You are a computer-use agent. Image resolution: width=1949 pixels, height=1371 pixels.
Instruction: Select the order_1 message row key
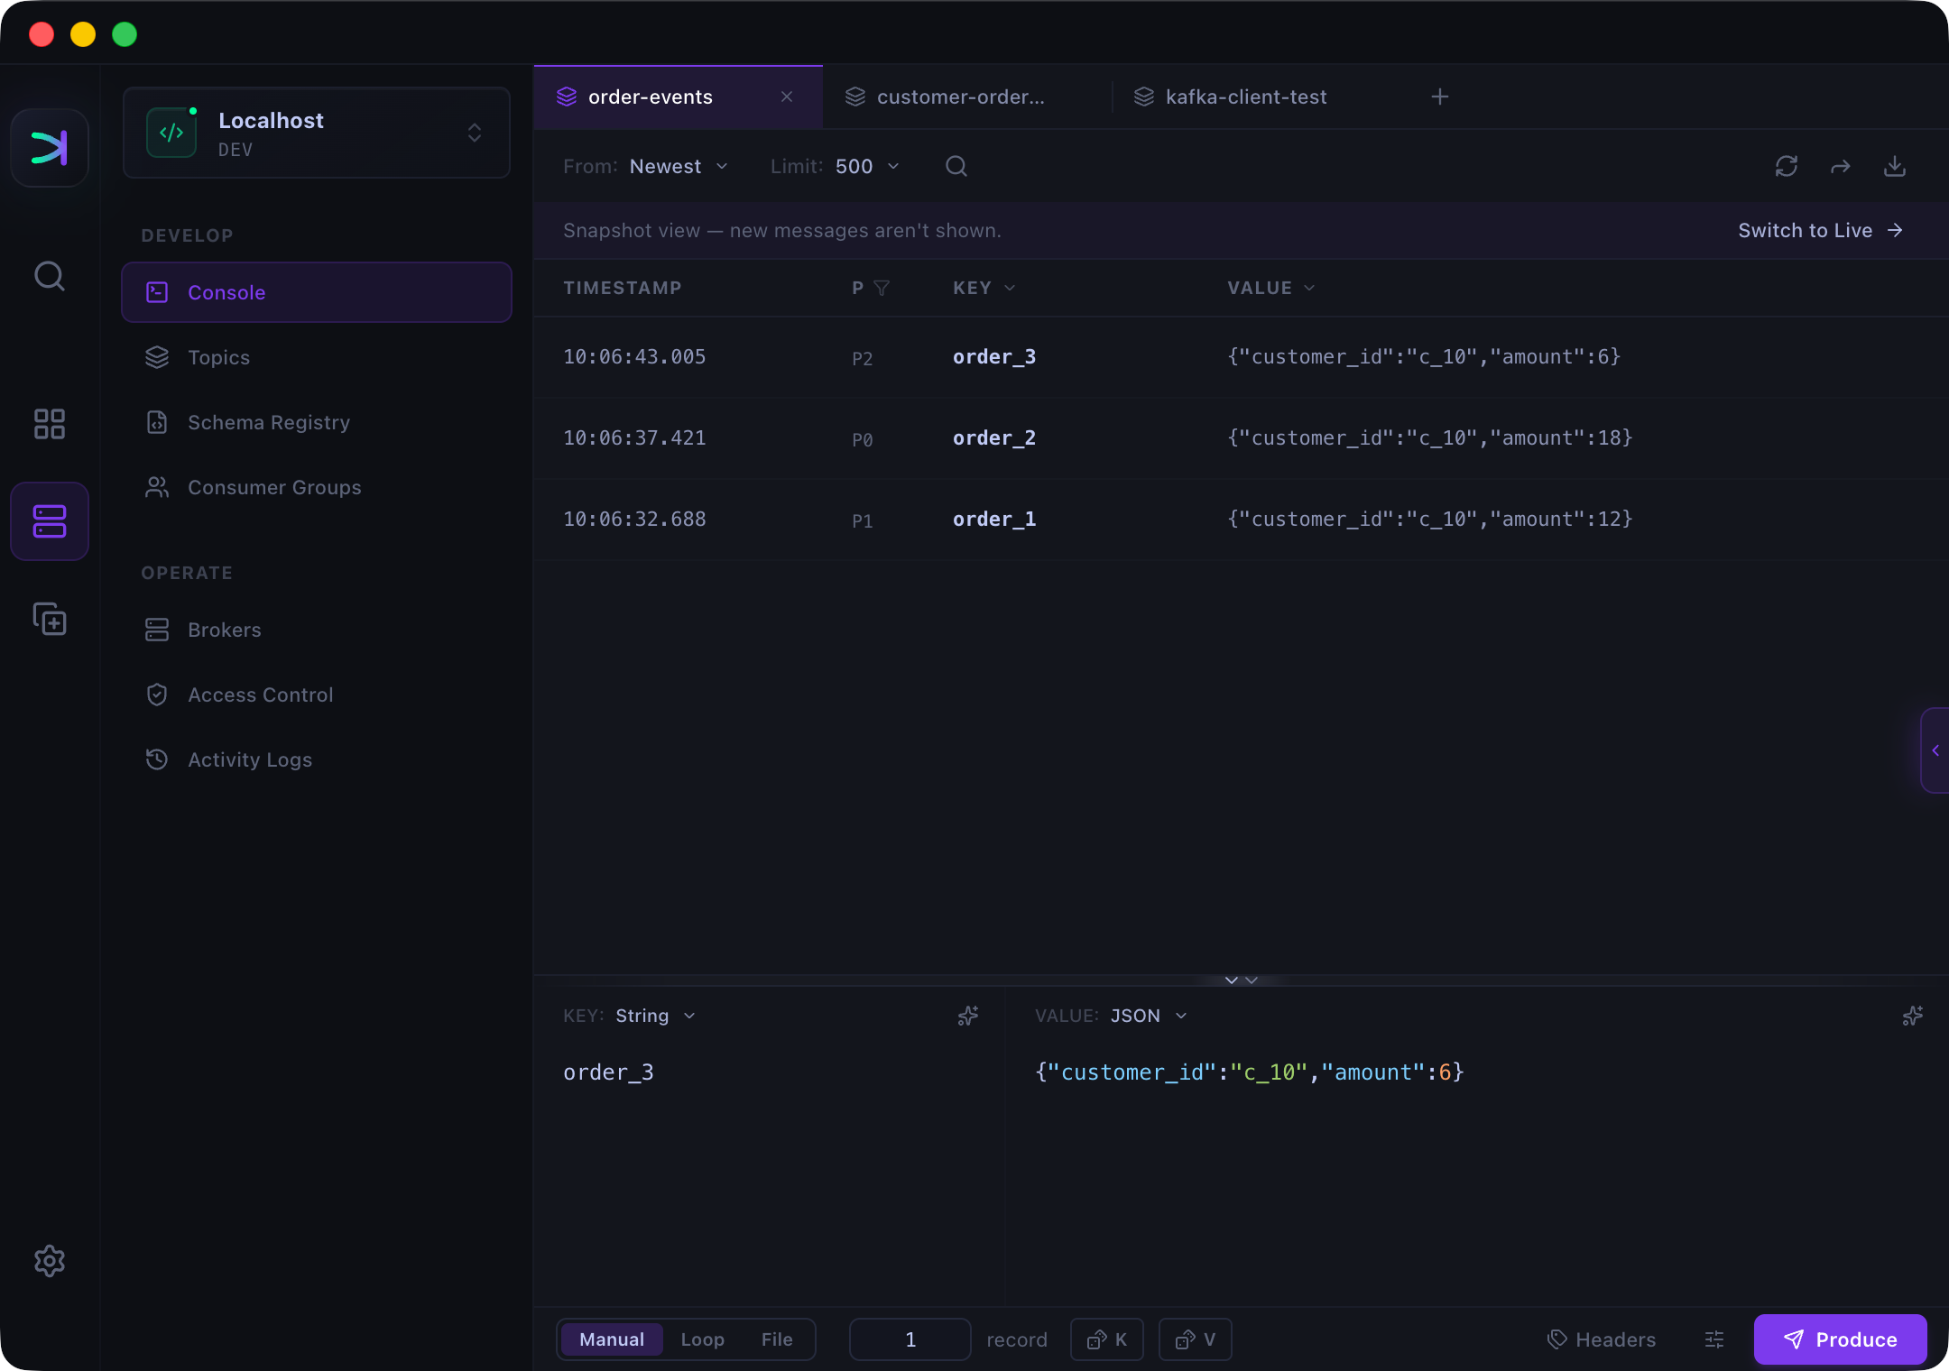(x=994, y=520)
